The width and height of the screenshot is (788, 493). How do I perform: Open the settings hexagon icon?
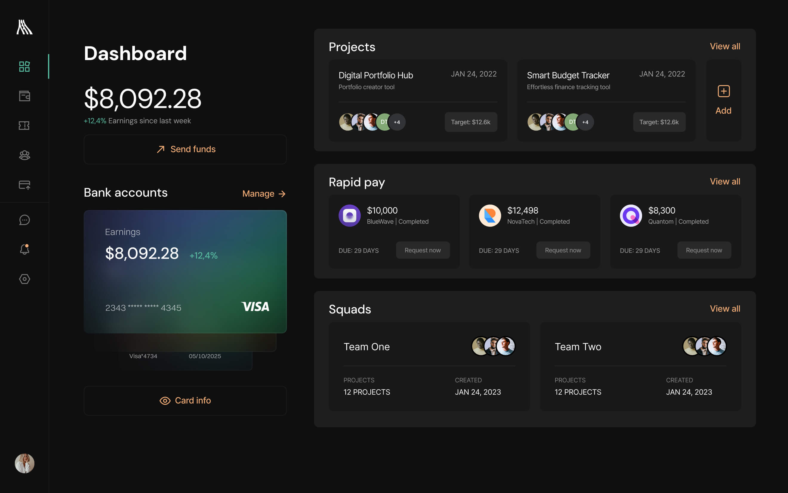(x=24, y=279)
